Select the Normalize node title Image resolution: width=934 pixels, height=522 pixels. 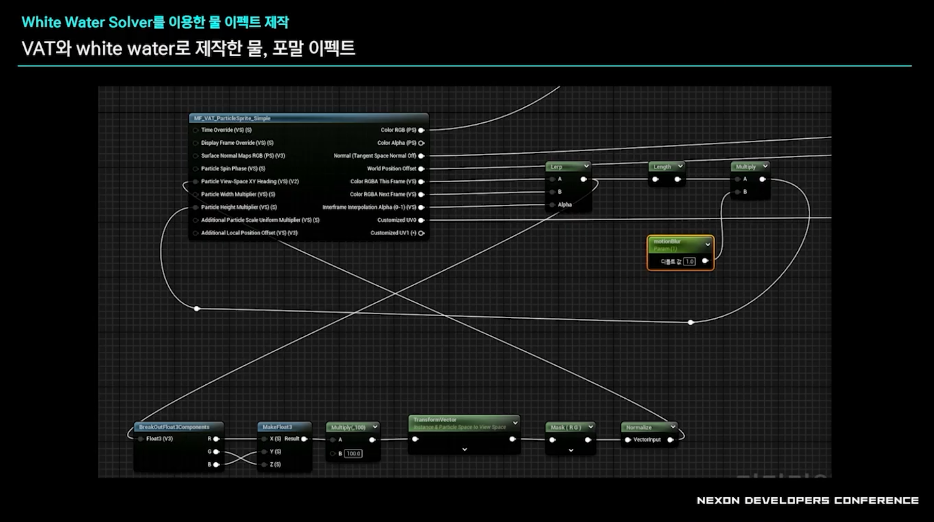pyautogui.click(x=639, y=428)
